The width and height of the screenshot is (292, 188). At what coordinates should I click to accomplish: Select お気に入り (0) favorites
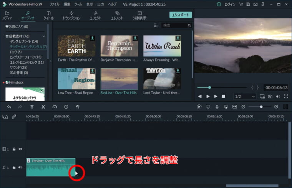click(17, 26)
